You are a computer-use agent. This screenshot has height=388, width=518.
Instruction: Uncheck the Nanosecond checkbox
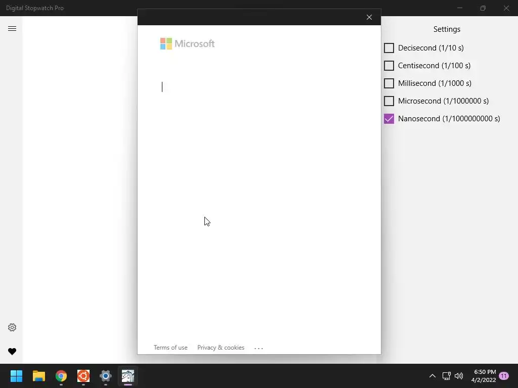click(x=389, y=119)
